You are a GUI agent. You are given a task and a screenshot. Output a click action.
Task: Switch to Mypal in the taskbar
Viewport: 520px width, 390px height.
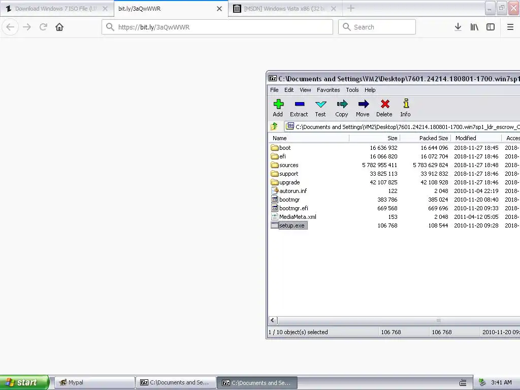coord(94,382)
